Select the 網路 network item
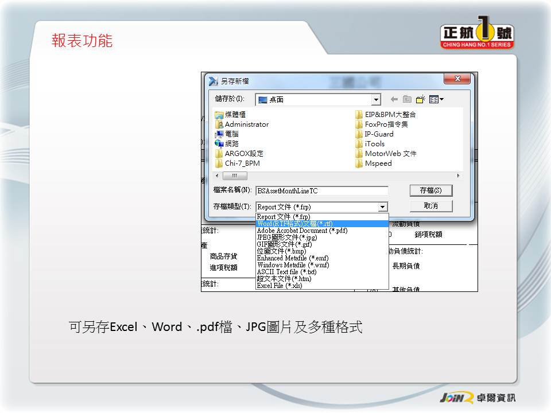The height and width of the screenshot is (413, 551). click(x=231, y=144)
